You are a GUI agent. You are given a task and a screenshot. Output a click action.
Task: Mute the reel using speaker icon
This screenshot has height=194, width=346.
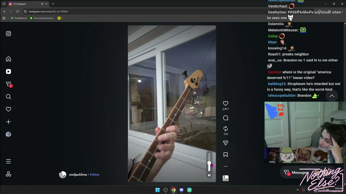point(209,175)
